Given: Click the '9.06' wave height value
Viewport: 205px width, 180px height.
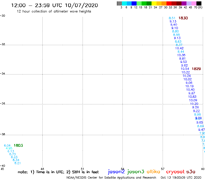Looking at the screenshot, I should tap(189, 83).
